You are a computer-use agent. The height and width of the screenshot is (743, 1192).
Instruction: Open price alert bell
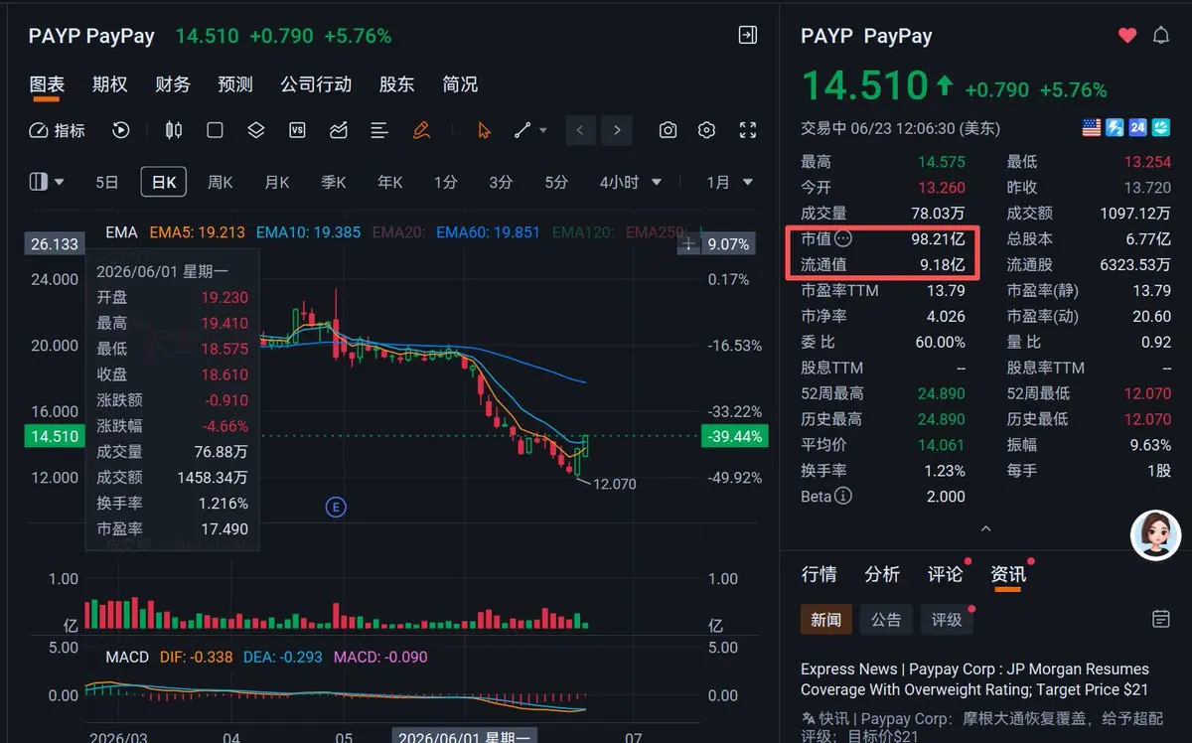pos(1160,36)
